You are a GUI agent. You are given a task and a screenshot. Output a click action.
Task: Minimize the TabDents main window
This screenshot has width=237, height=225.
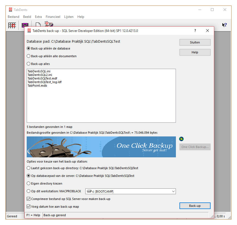pyautogui.click(x=200, y=10)
